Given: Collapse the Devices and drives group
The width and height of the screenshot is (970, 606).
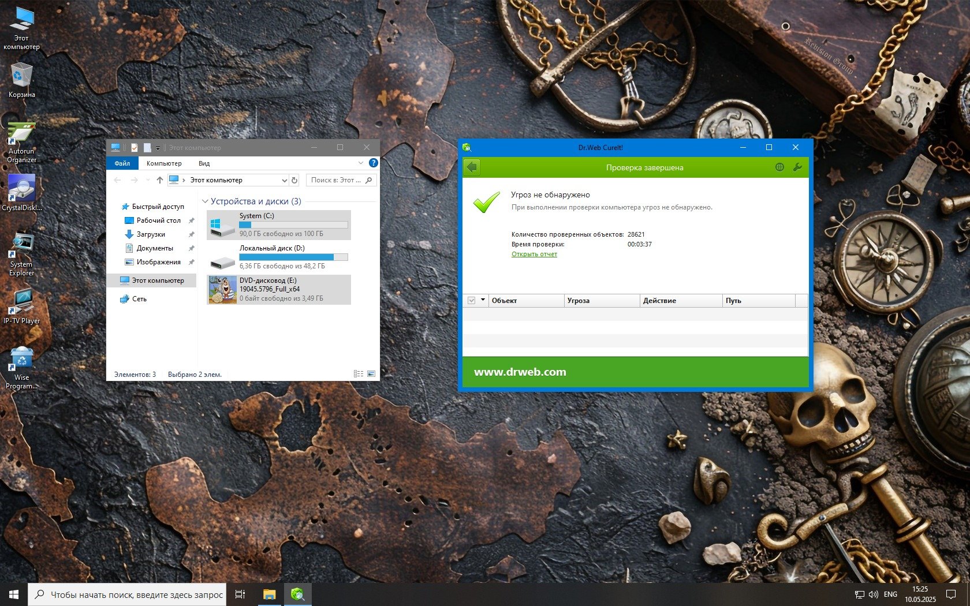Looking at the screenshot, I should tap(205, 201).
